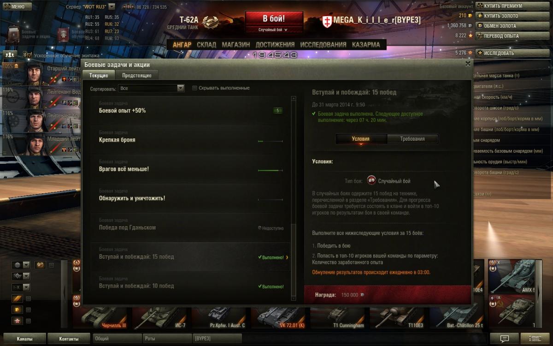
Task: Open the Боевые задачи и акции folder icon
Action: [14, 35]
